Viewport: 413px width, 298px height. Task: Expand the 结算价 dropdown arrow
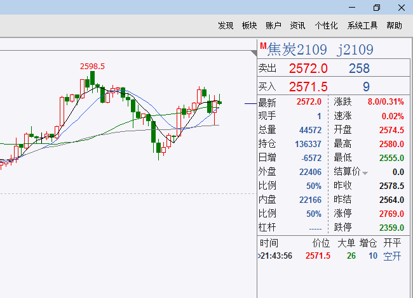pyautogui.click(x=365, y=172)
